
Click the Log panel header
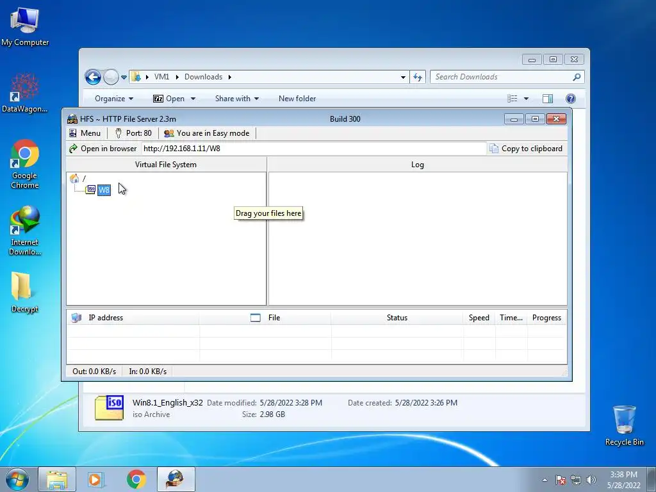click(418, 165)
